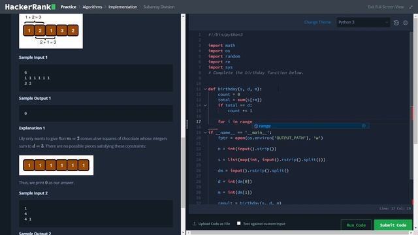Click the Run Code button
This screenshot has width=418, height=235.
pyautogui.click(x=356, y=225)
